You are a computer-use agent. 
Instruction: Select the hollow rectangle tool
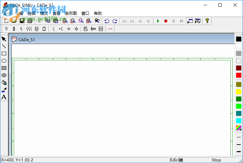pyautogui.click(x=4, y=54)
